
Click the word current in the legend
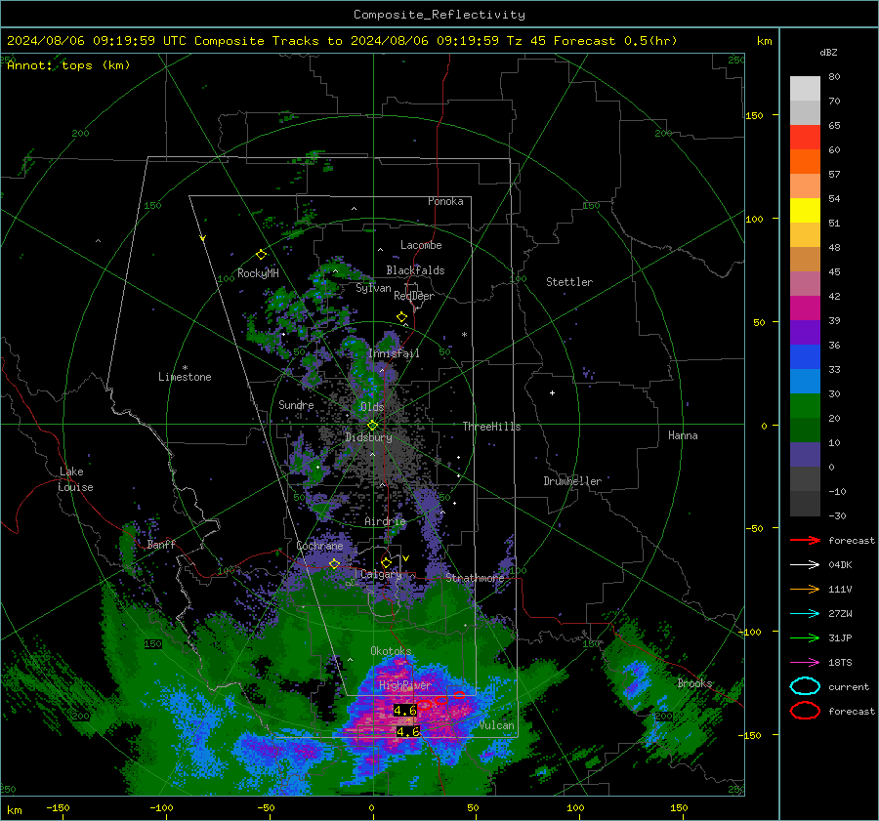[x=849, y=686]
